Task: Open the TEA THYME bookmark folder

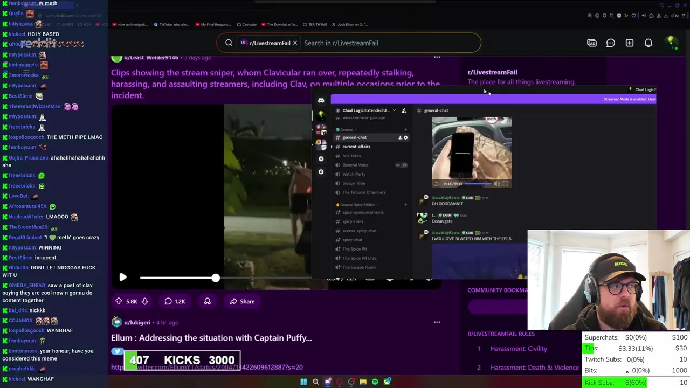Action: [315, 24]
